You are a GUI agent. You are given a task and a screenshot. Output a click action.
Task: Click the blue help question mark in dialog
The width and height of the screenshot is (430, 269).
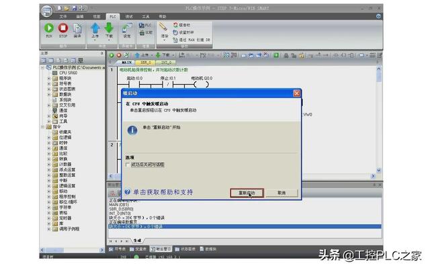[x=127, y=192]
